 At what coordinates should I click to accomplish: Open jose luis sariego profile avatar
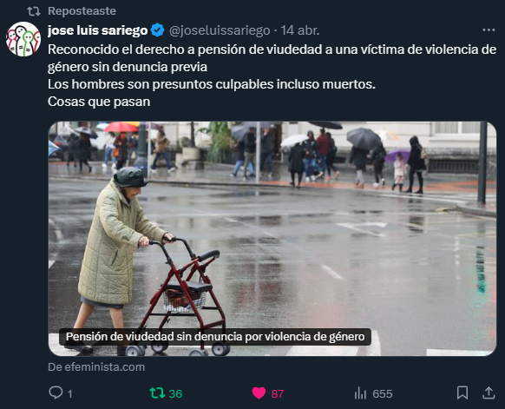(23, 39)
